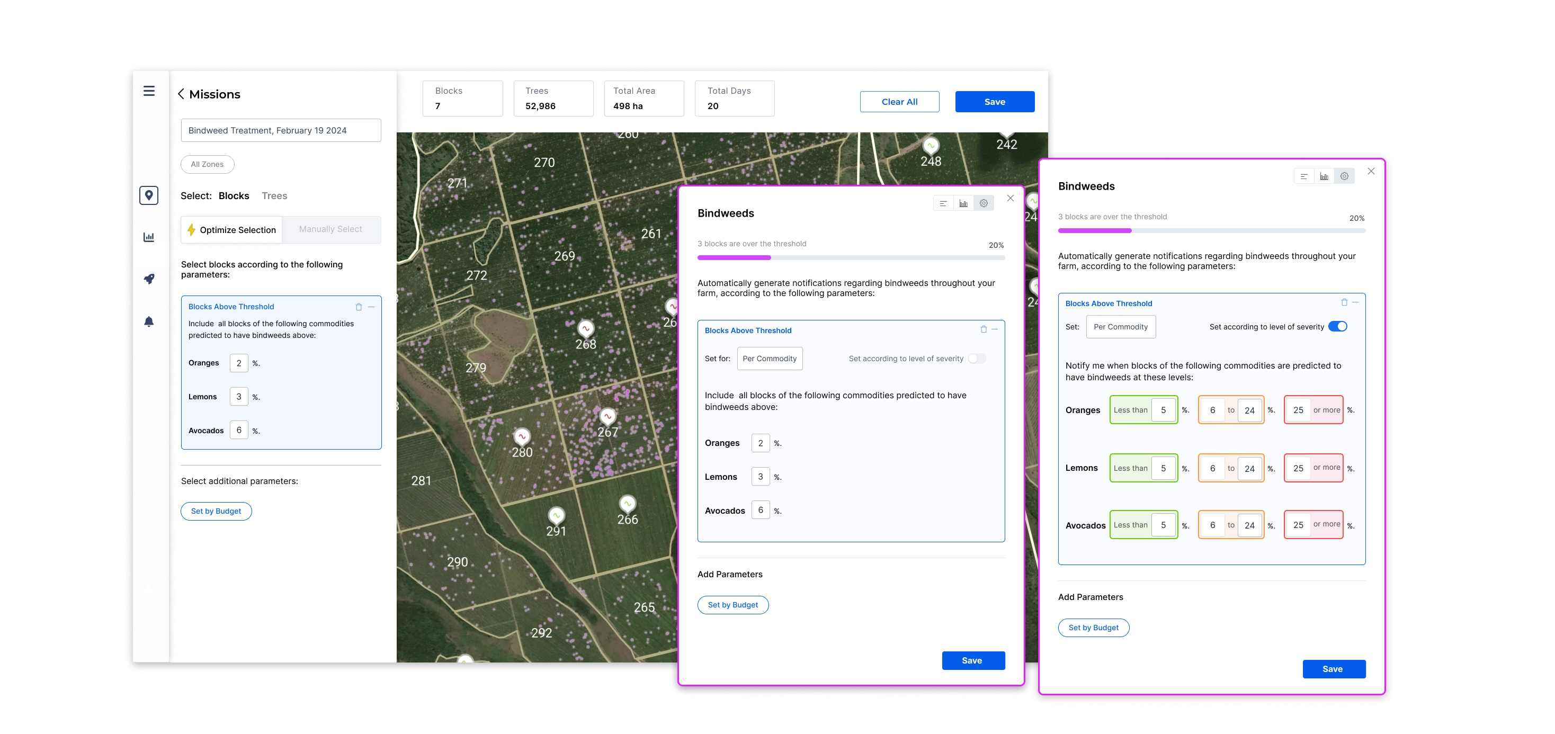The image size is (1555, 734).
Task: Open Per Commodity dropdown in middle panel
Action: [769, 359]
